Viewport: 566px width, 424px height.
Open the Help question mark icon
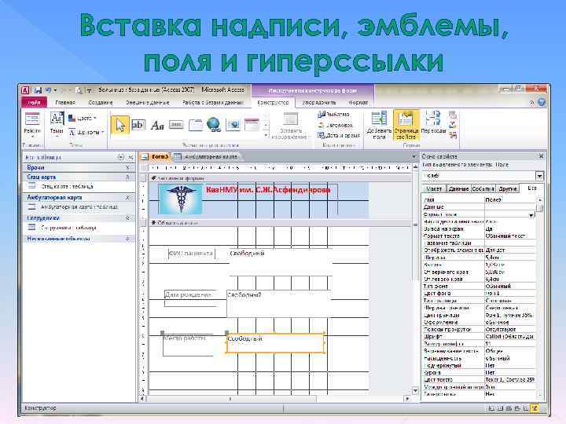click(x=541, y=102)
